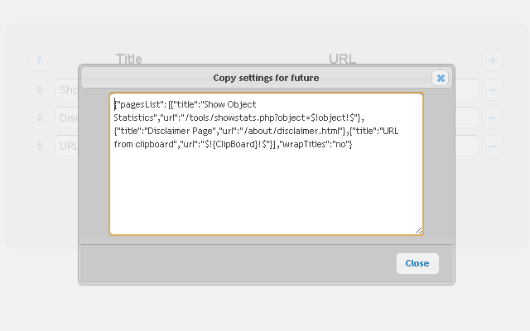The width and height of the screenshot is (530, 331).
Task: Click the drag handle of the third row
Action: point(39,146)
